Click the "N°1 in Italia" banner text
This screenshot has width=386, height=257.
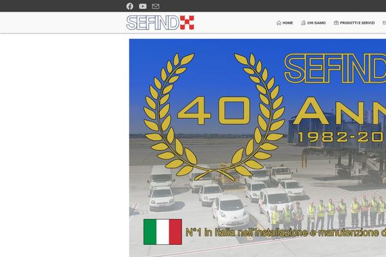286,233
